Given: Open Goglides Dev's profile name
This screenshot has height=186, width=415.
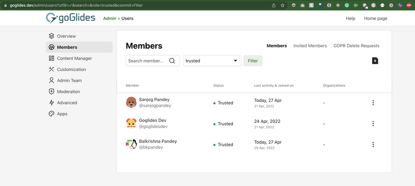Looking at the screenshot, I should pyautogui.click(x=153, y=120).
